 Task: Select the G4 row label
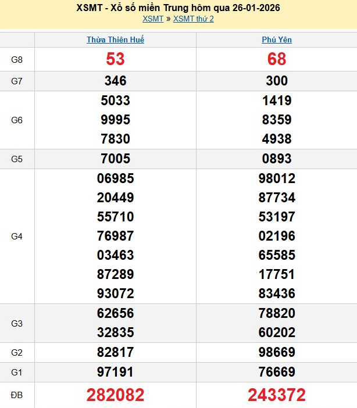coord(17,236)
